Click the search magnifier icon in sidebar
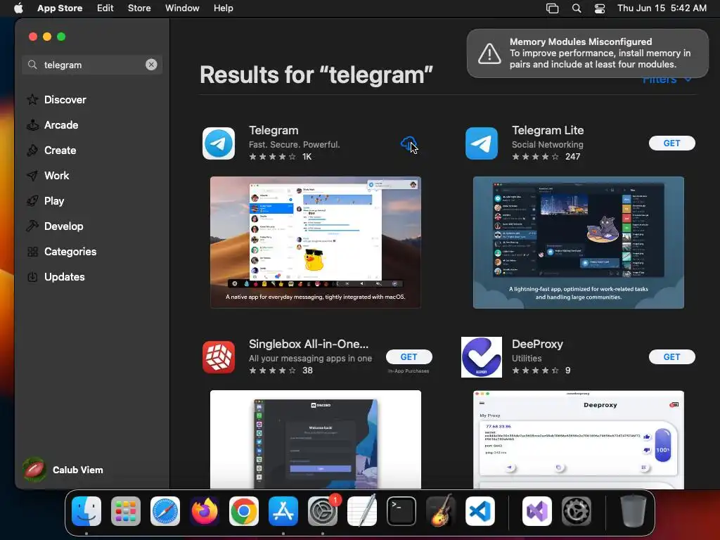This screenshot has width=720, height=540. point(32,65)
